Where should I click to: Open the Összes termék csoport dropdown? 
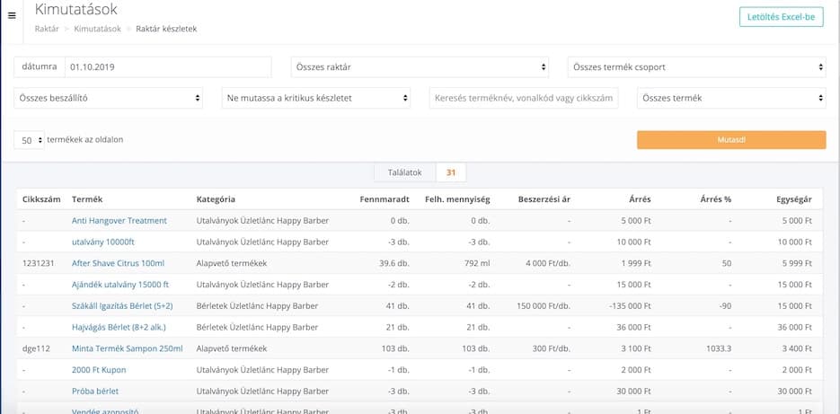pyautogui.click(x=696, y=67)
